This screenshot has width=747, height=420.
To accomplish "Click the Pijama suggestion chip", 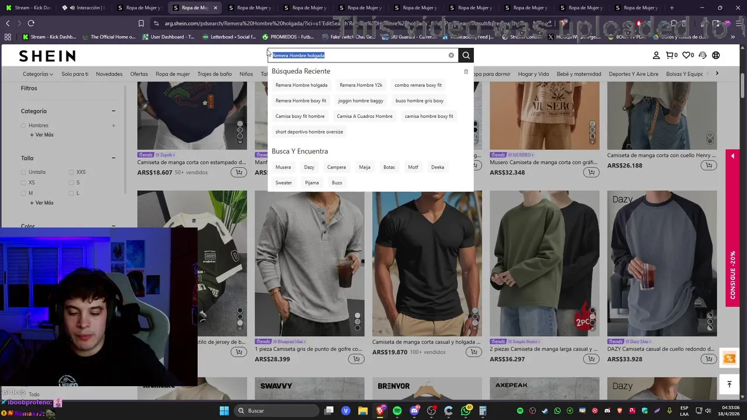I will (312, 183).
